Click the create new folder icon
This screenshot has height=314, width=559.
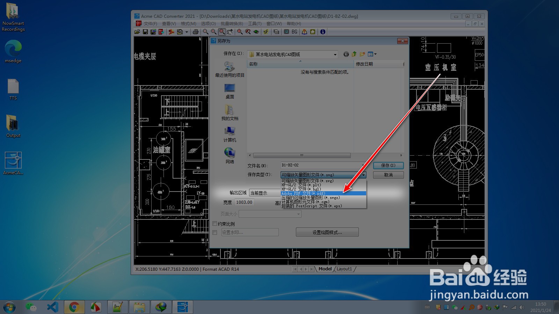pos(362,54)
